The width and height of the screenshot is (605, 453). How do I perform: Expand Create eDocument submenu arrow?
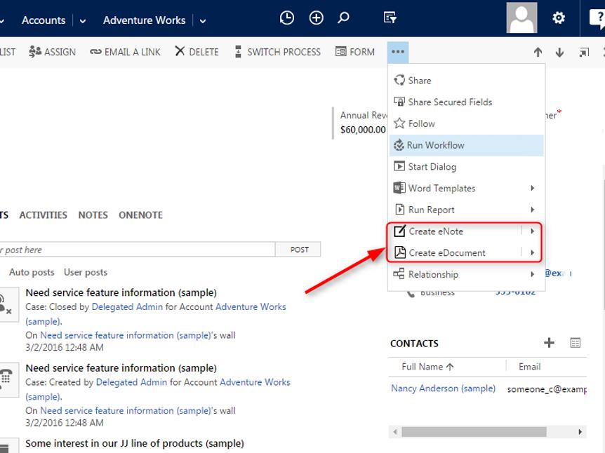click(x=533, y=253)
